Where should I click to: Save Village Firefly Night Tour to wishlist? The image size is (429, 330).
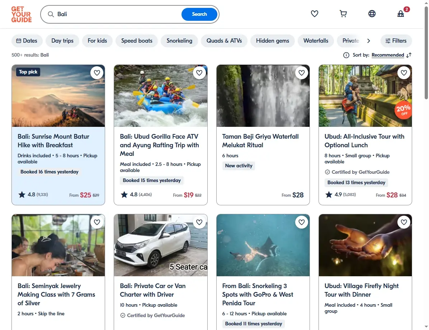click(x=404, y=222)
